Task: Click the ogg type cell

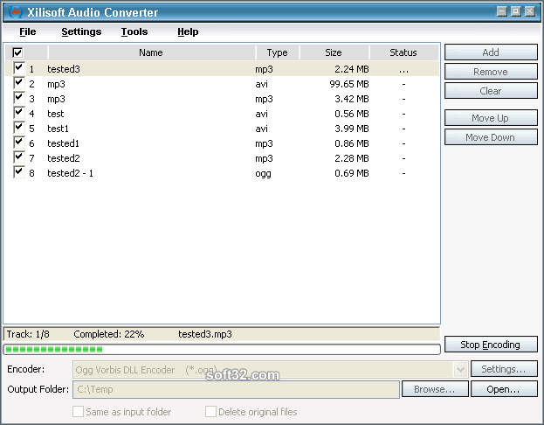Action: coord(264,173)
